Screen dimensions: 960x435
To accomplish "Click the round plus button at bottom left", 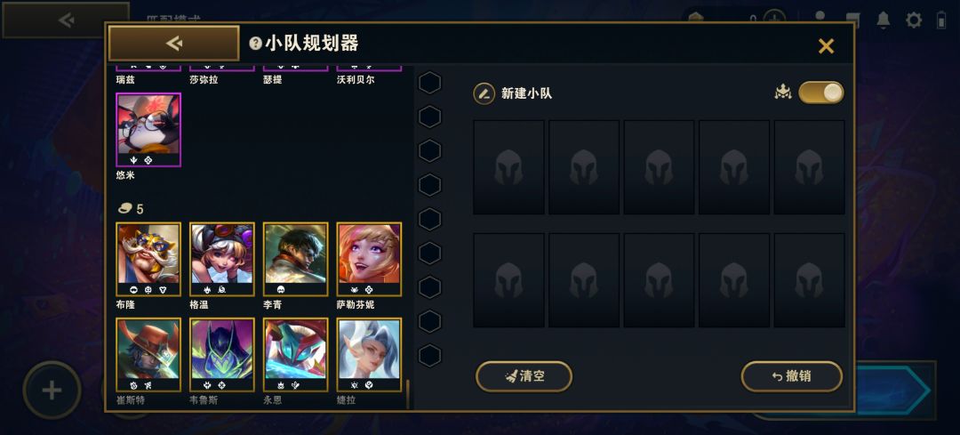I will coord(52,391).
